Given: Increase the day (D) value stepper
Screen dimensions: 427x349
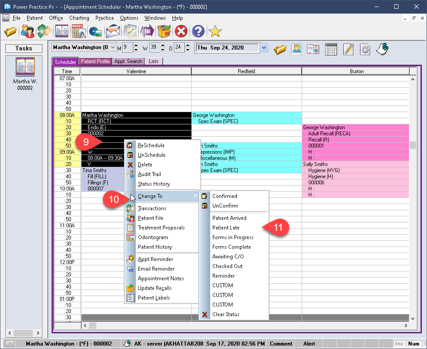Looking at the screenshot, I should (x=187, y=45).
